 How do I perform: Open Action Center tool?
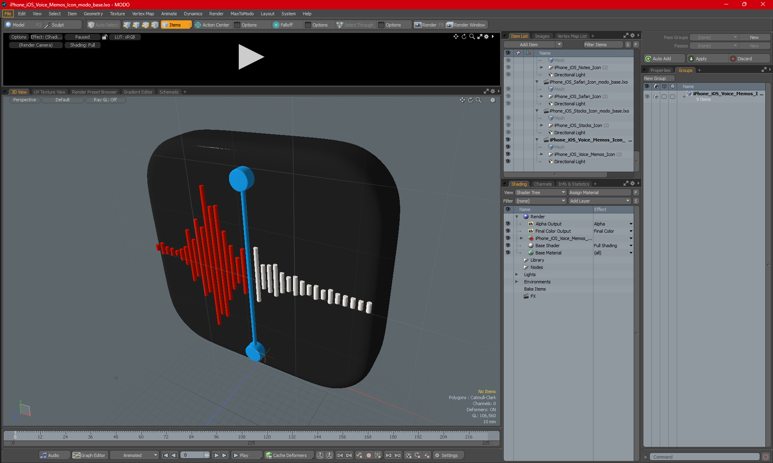(x=212, y=25)
